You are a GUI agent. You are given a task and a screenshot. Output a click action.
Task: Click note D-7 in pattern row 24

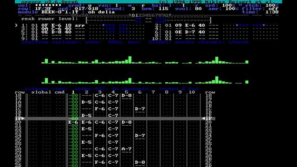[x=140, y=135]
